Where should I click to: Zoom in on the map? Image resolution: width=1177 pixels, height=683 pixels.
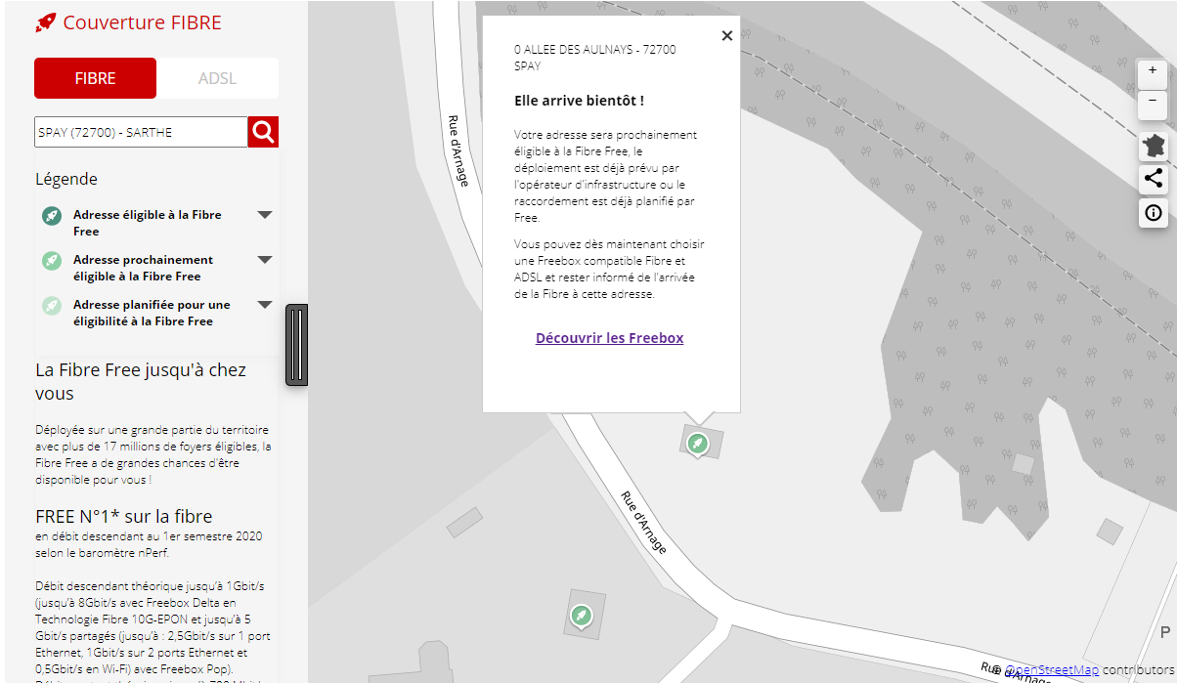coord(1153,71)
